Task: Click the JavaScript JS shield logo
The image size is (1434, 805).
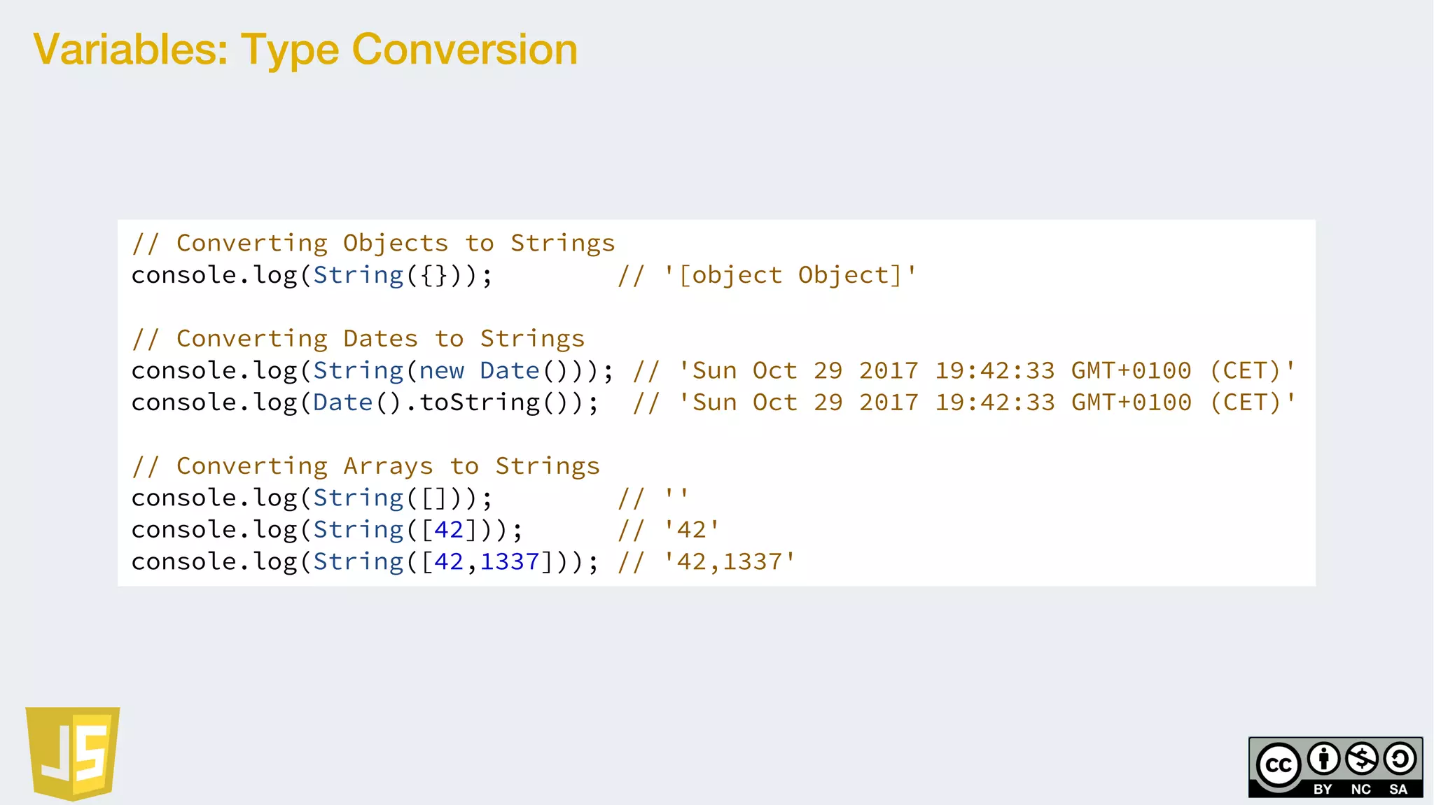Action: (73, 752)
